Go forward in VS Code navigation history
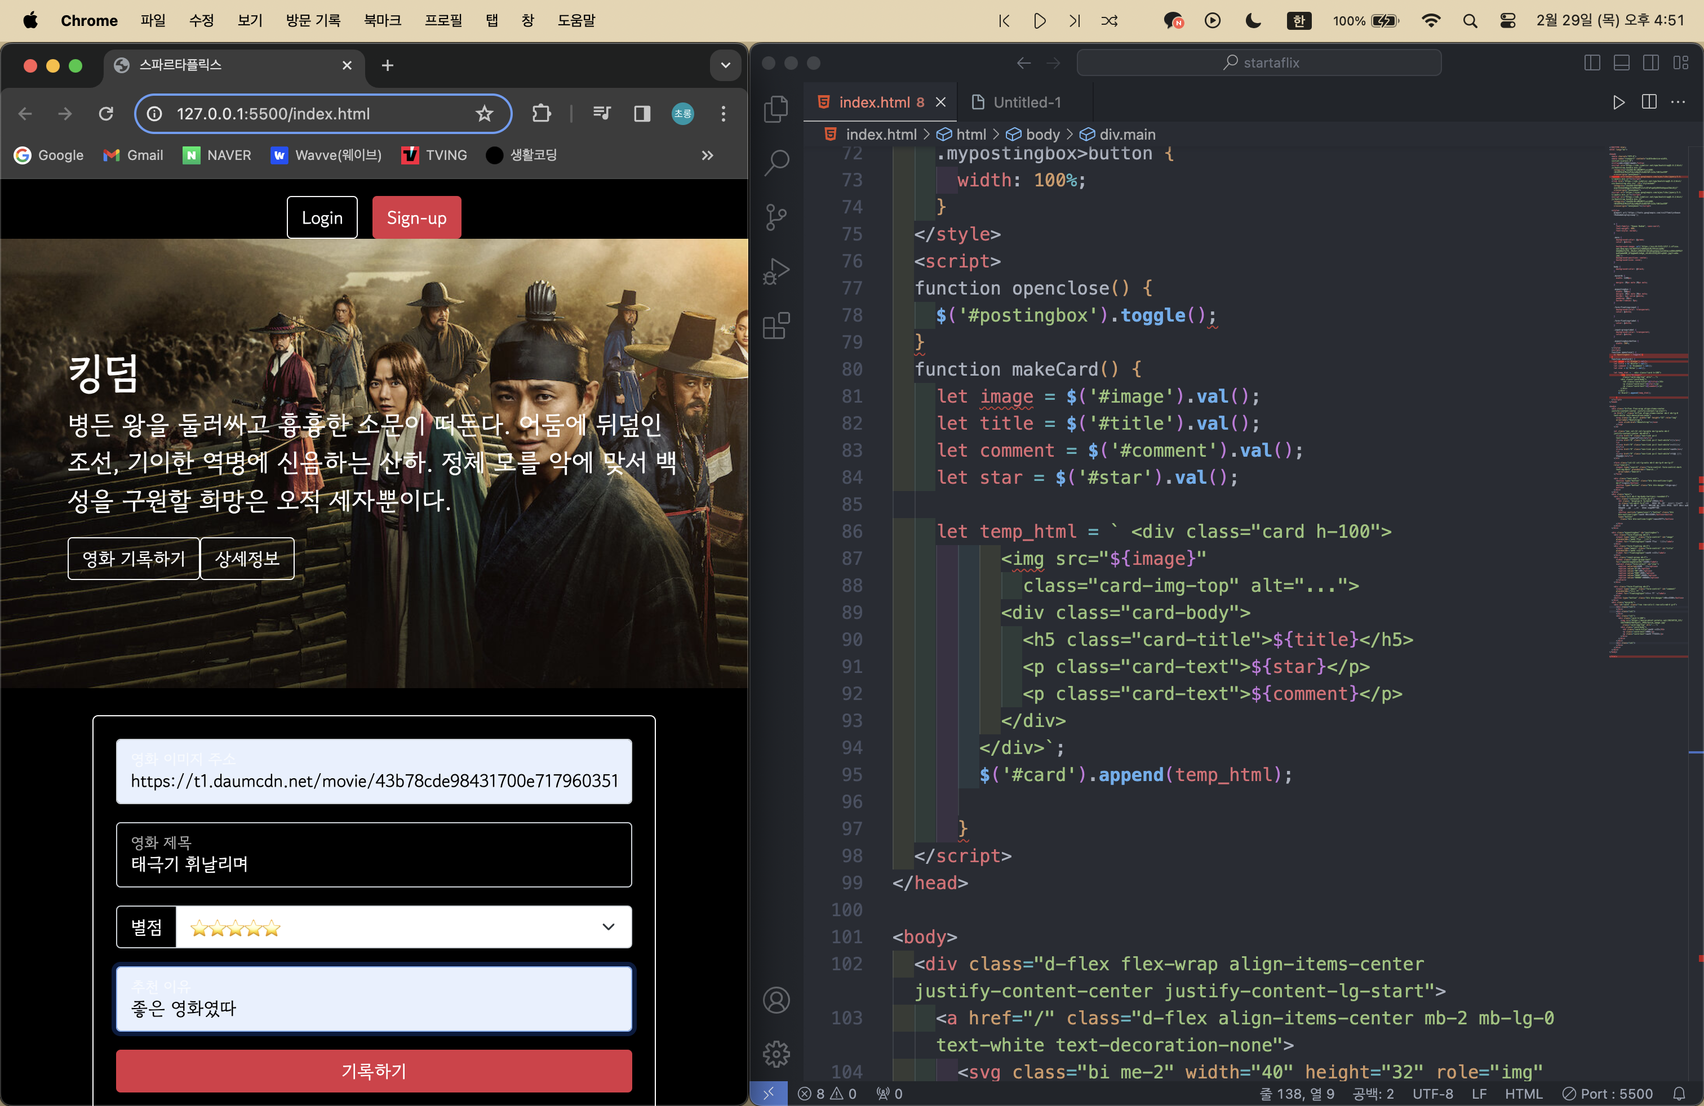Image resolution: width=1704 pixels, height=1106 pixels. (x=1053, y=63)
